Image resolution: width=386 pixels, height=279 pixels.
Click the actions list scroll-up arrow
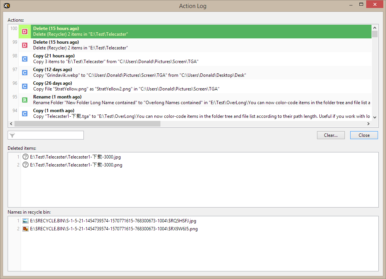click(375, 28)
